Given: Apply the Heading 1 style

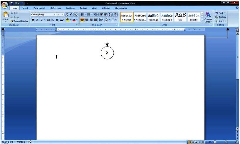Looking at the screenshot, I should point(153,17).
